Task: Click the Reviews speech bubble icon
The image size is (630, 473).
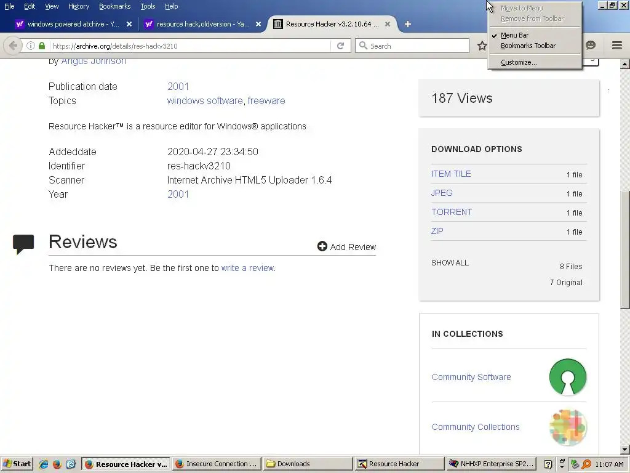Action: (23, 244)
